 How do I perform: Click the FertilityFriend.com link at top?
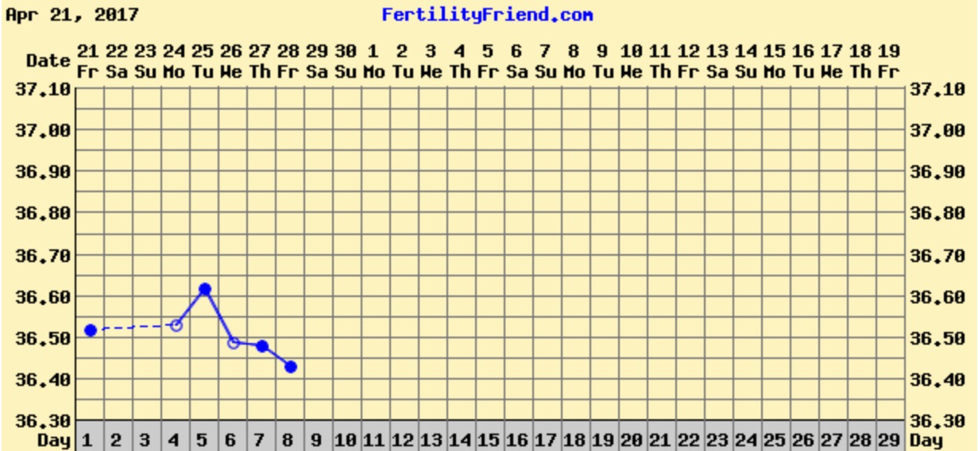pyautogui.click(x=487, y=15)
